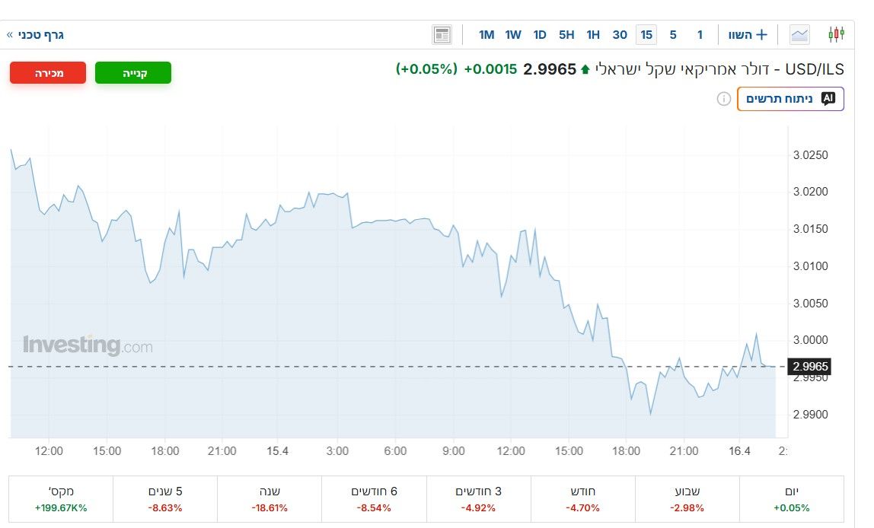Viewport: 874px width, 528px height.
Task: Open AI chart analysis (ניתוח תרשים)
Action: (789, 99)
